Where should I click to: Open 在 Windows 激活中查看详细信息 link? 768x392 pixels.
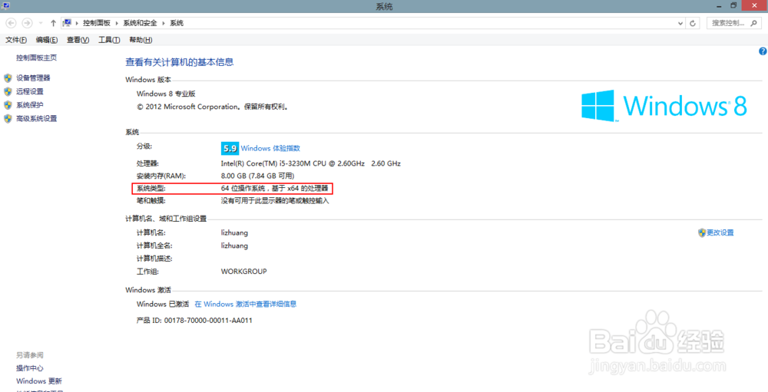[246, 304]
